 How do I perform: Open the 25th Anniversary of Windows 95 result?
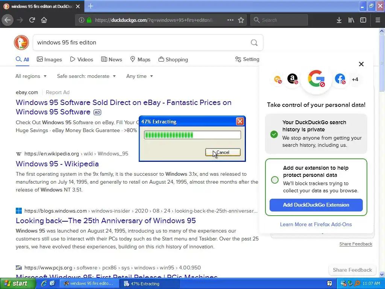[x=106, y=221]
